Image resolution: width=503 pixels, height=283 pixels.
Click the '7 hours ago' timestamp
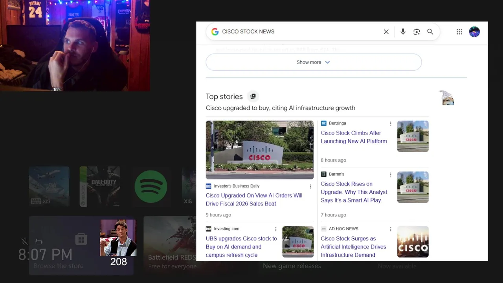click(333, 215)
